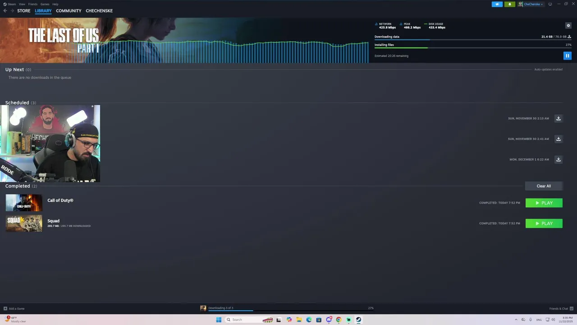
Task: Click the Scheduled section header
Action: (21, 102)
